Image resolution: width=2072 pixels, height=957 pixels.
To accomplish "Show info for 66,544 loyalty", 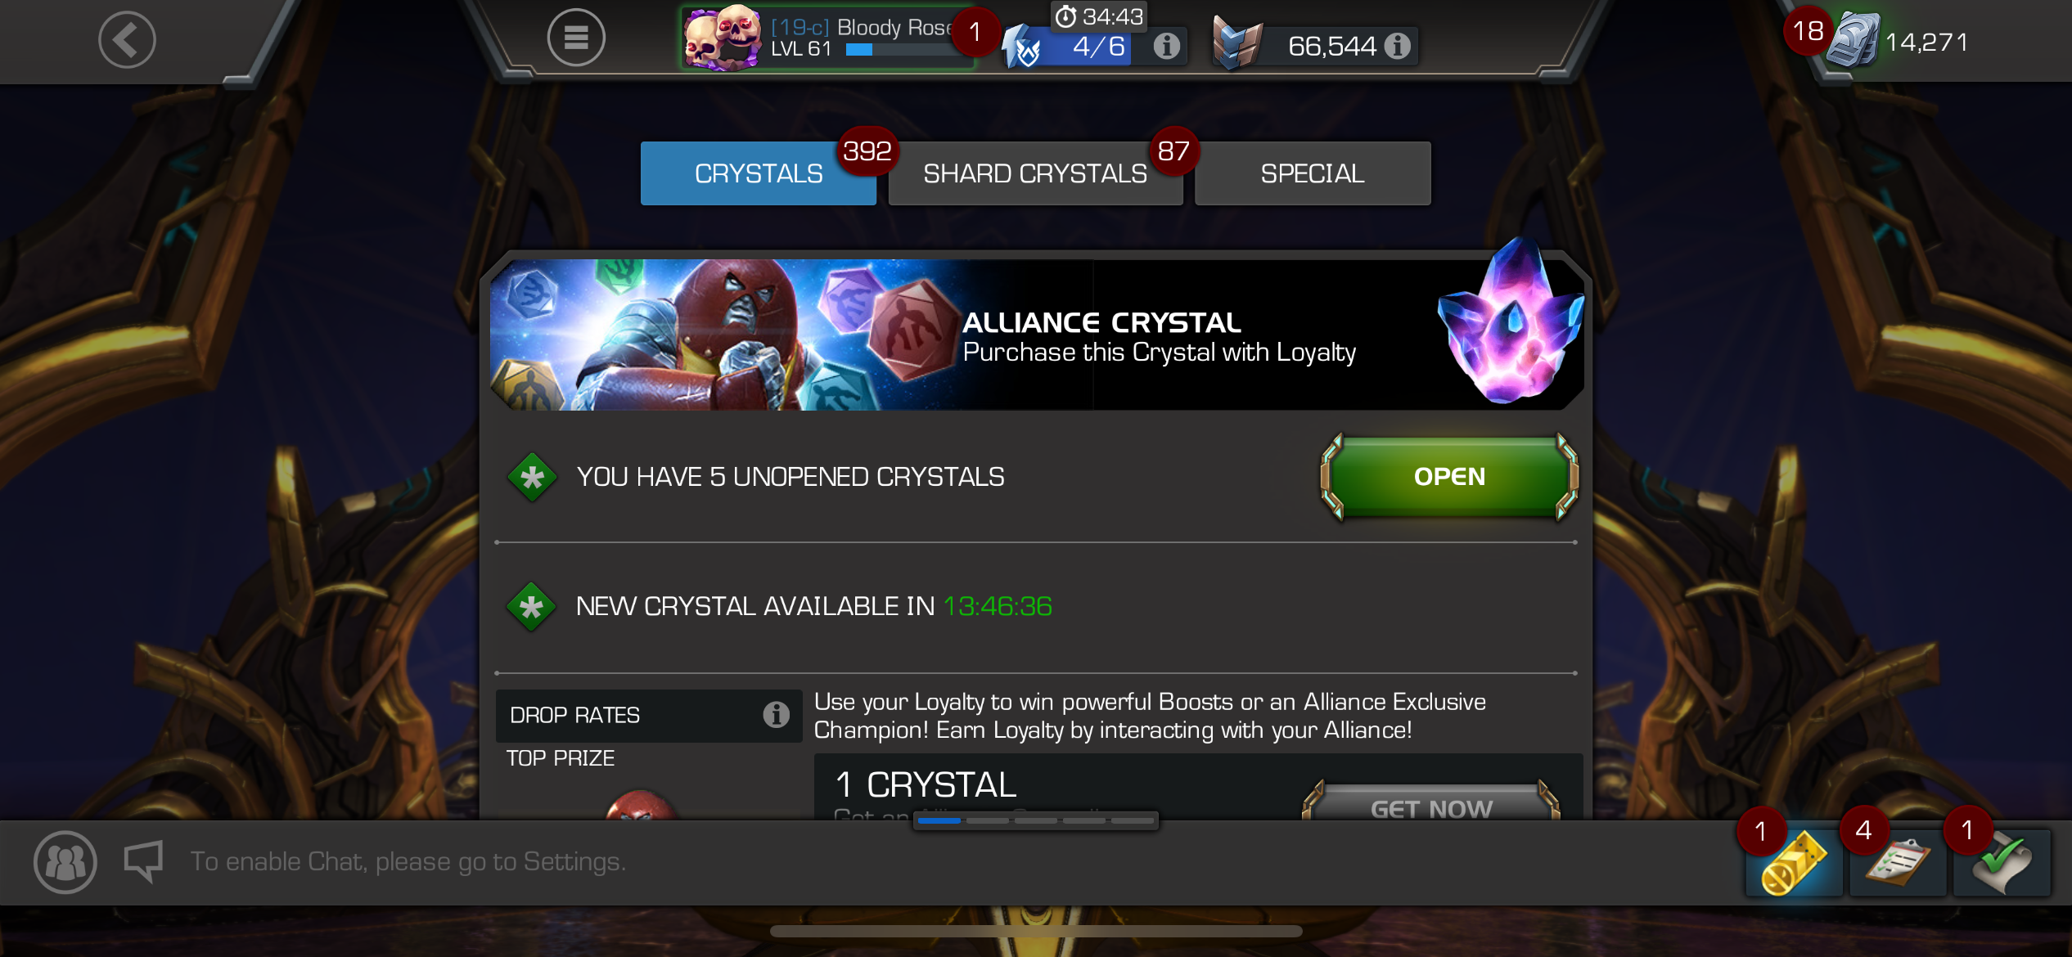I will 1398,46.
